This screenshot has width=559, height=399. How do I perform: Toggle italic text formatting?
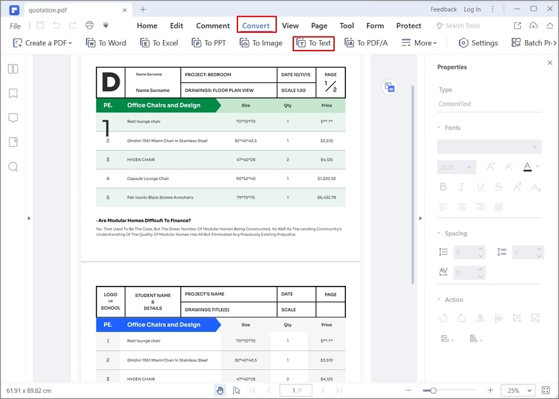point(460,187)
